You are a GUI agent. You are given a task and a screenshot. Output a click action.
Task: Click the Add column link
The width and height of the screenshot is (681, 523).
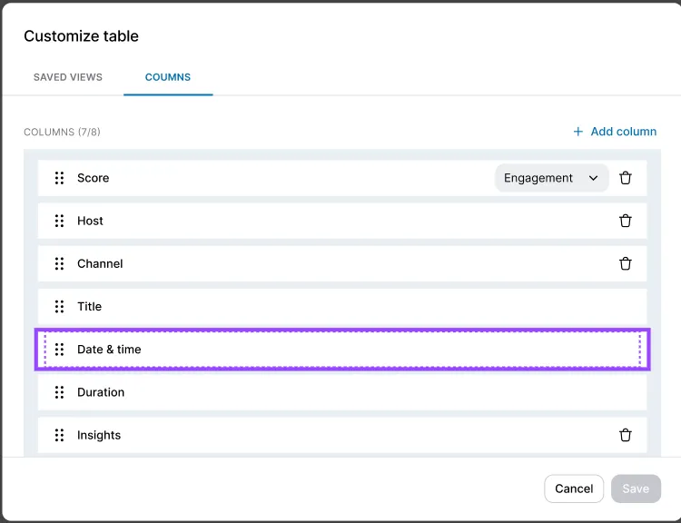615,132
